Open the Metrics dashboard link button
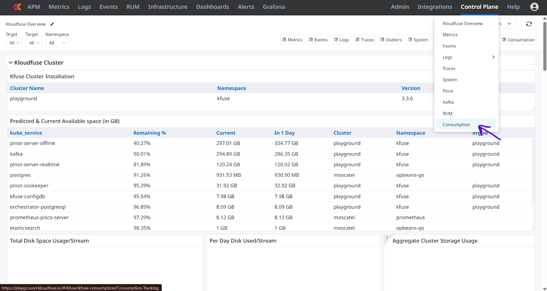This screenshot has height=291, width=547. [292, 40]
